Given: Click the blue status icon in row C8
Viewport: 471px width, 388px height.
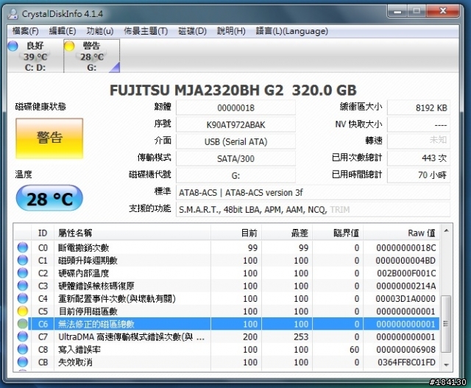Looking at the screenshot, I should click(x=23, y=350).
